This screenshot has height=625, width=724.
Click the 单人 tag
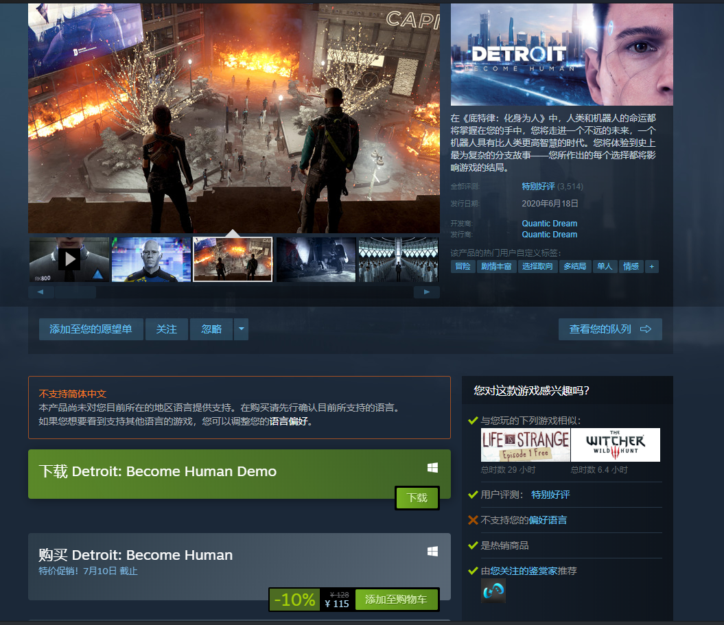point(605,266)
